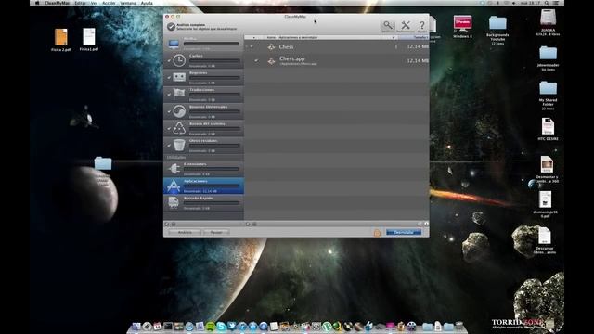
Task: Select the JUANKA hard drive desktop icon
Action: click(548, 18)
